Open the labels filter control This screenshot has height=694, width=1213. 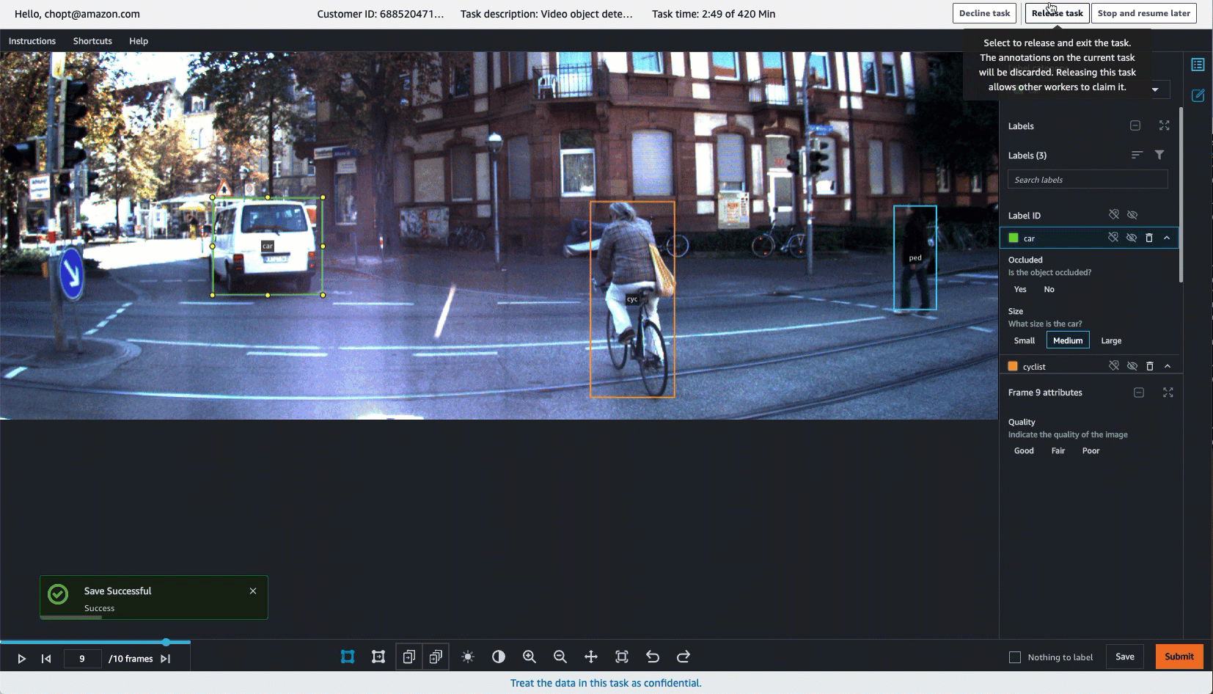(x=1159, y=155)
